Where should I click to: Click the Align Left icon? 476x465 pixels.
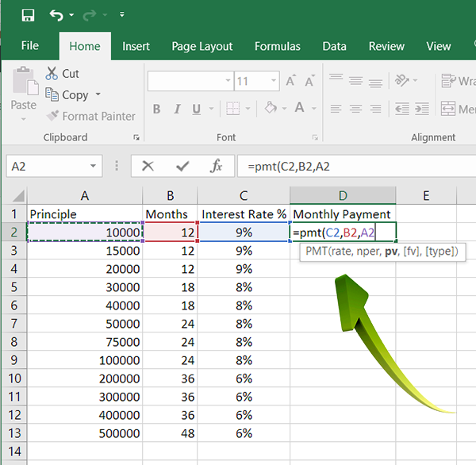(336, 109)
